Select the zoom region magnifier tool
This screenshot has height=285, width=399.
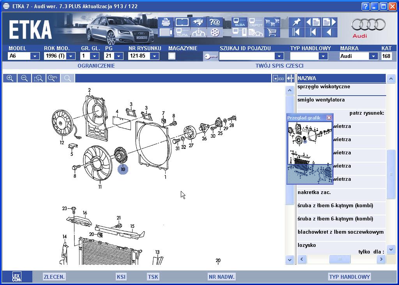[39, 78]
